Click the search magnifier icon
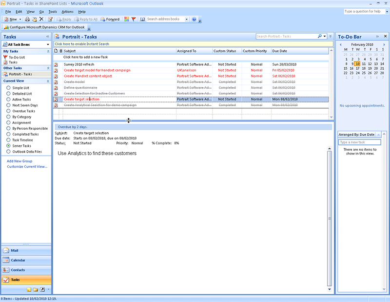 coord(320,37)
